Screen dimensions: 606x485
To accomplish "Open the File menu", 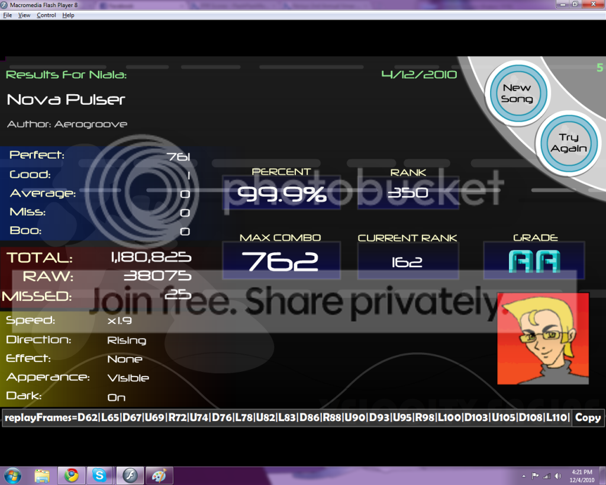I will click(x=8, y=15).
